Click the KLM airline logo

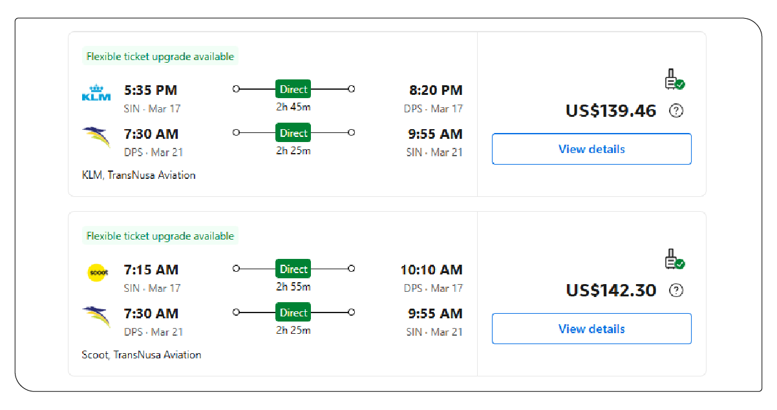(x=96, y=92)
